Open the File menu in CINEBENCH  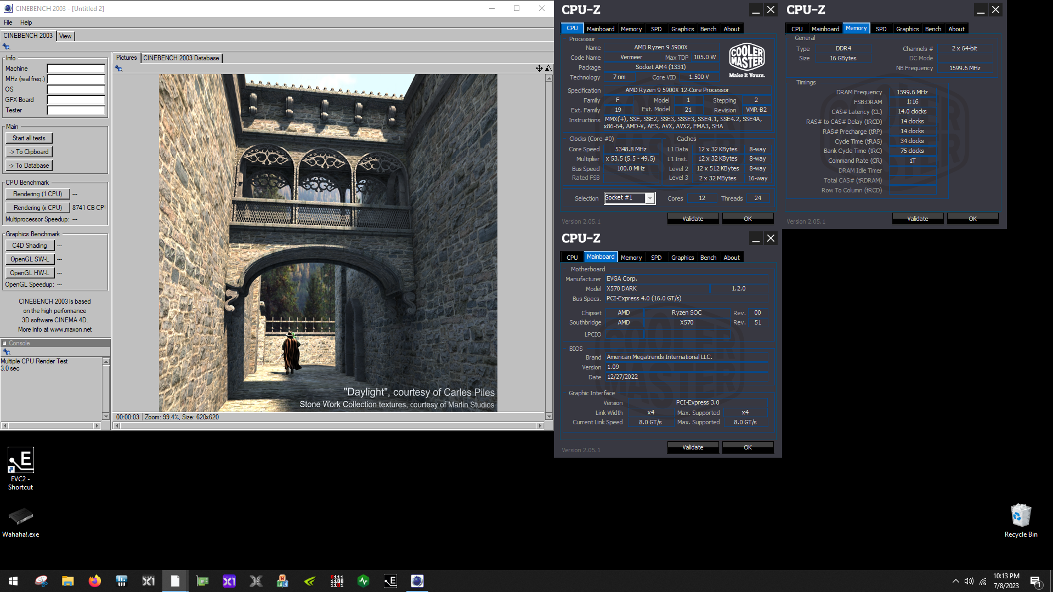[x=8, y=22]
